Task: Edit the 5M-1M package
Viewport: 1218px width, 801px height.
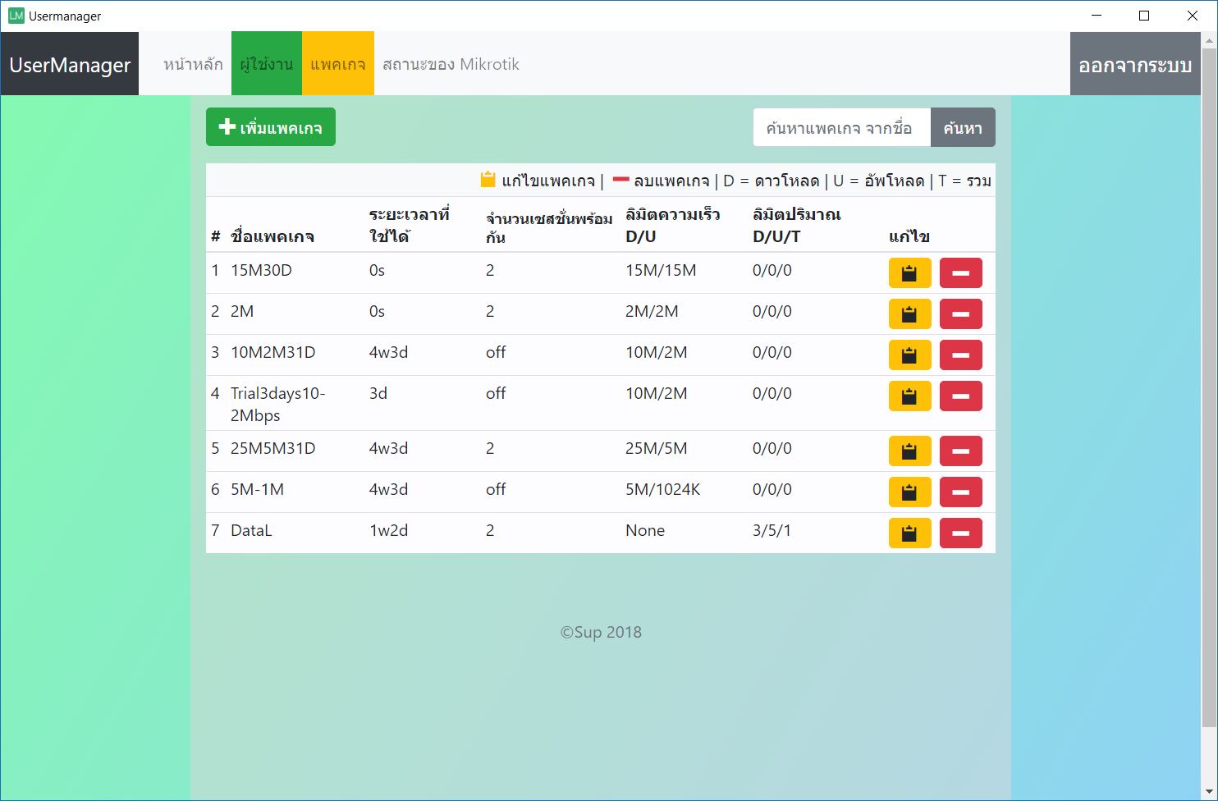Action: coord(909,492)
